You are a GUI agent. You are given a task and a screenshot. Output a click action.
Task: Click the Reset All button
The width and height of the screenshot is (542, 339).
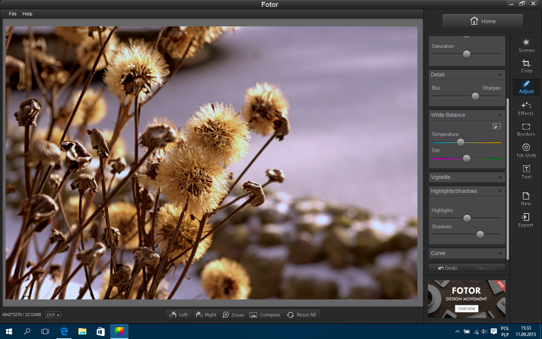[301, 315]
